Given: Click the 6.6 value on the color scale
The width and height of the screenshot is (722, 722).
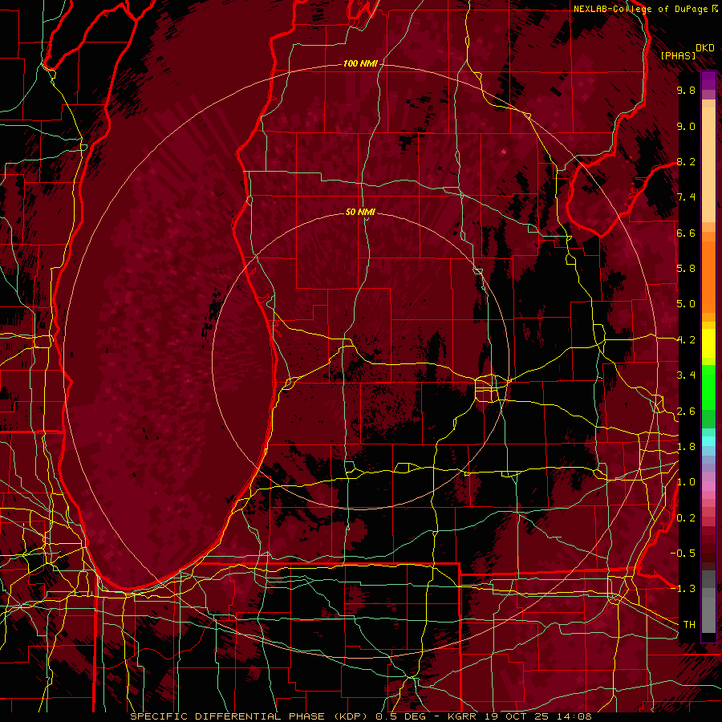Looking at the screenshot, I should point(686,233).
